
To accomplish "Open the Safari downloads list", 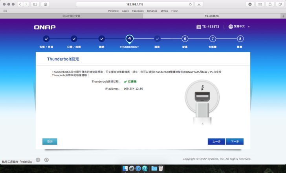I will coord(250,4).
